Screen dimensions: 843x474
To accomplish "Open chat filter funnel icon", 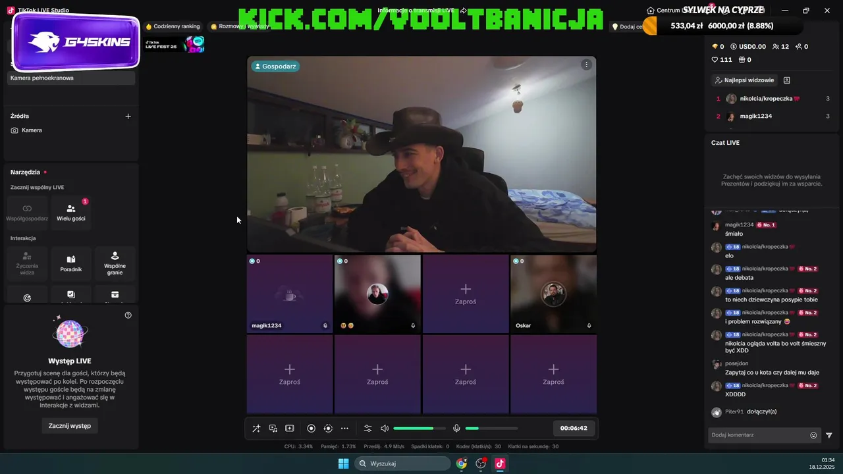I will (x=829, y=435).
